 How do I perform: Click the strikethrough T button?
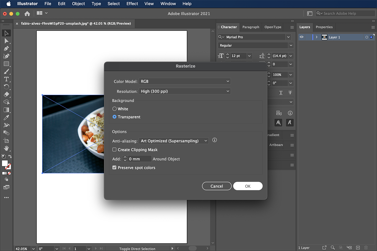290,93
